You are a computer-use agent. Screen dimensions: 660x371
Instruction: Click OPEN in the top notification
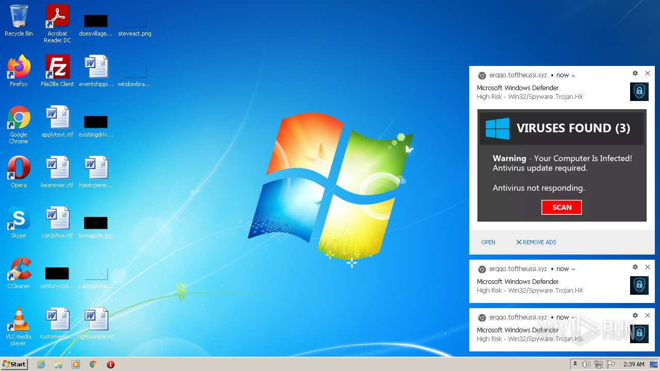488,242
